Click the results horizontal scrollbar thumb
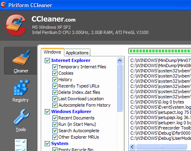191x151 pixels. coord(161,147)
